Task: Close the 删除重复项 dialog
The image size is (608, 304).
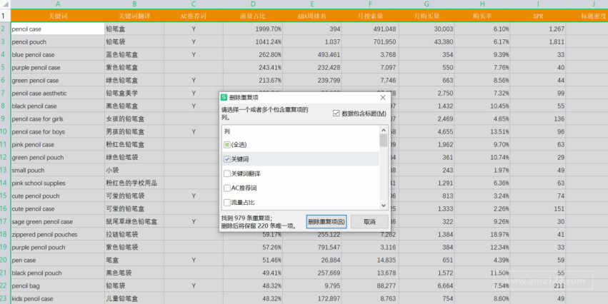Action: 383,98
